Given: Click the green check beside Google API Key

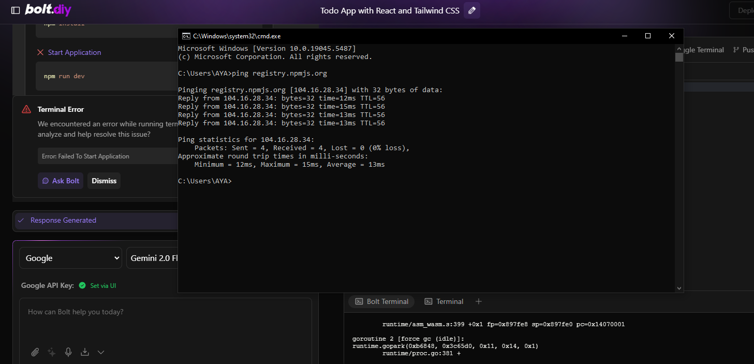Looking at the screenshot, I should tap(82, 285).
